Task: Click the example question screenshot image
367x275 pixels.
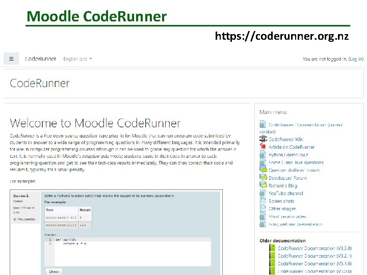Action: 116,232
